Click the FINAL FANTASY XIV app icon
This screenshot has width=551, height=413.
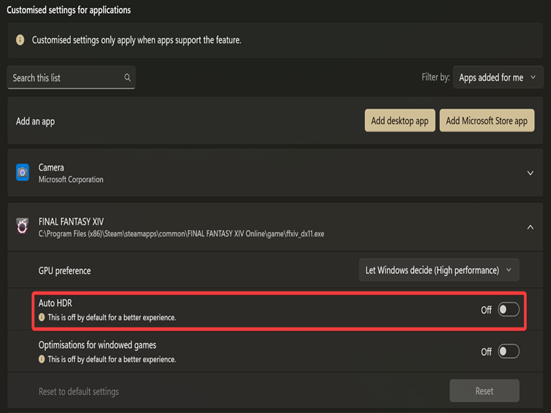(x=22, y=226)
